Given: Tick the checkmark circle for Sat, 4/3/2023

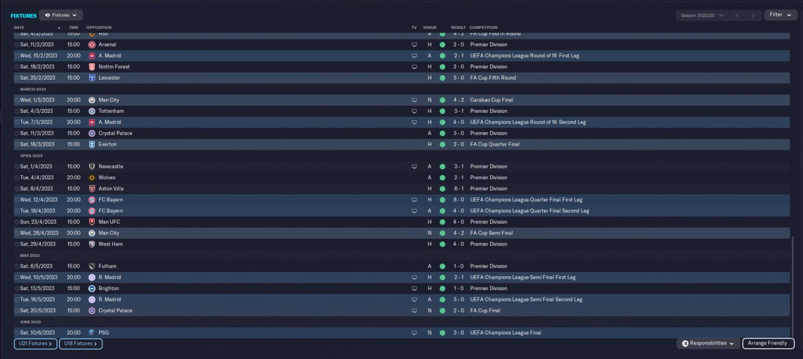Looking at the screenshot, I should pyautogui.click(x=17, y=111).
